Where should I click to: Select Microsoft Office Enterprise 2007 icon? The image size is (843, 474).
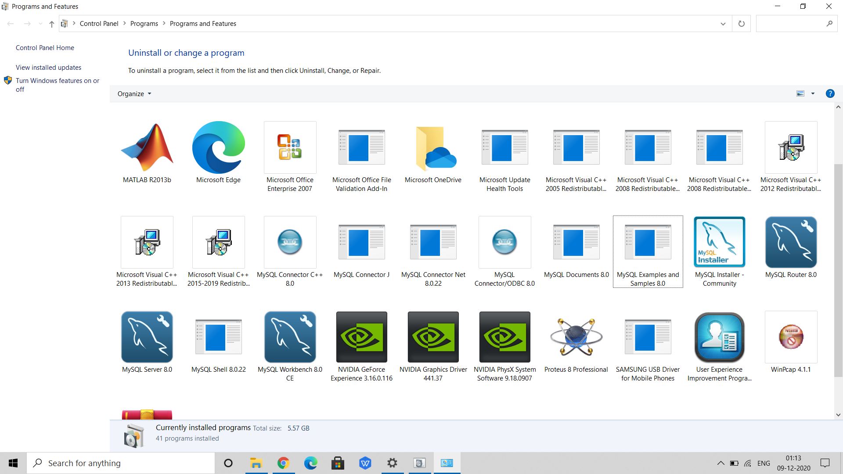tap(290, 147)
